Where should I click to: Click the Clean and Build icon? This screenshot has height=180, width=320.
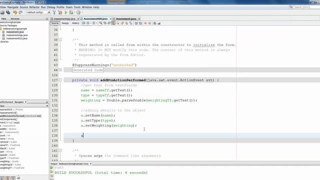(x=60, y=12)
